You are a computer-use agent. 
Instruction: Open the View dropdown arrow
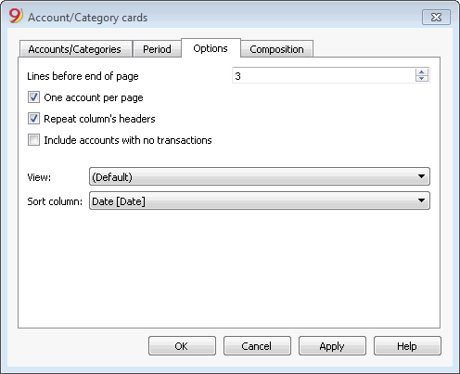point(421,176)
